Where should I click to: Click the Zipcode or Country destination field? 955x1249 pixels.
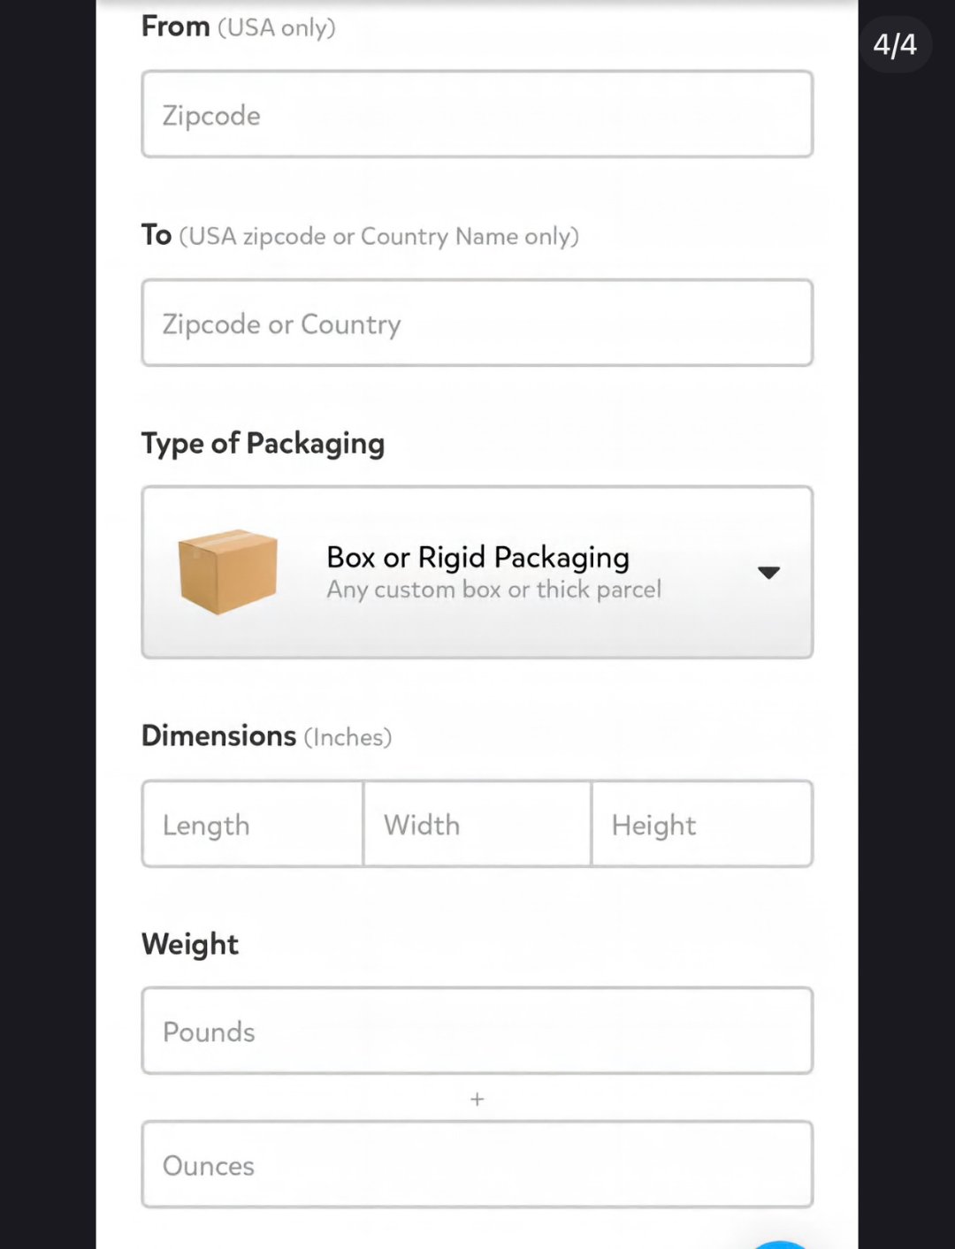coord(477,324)
